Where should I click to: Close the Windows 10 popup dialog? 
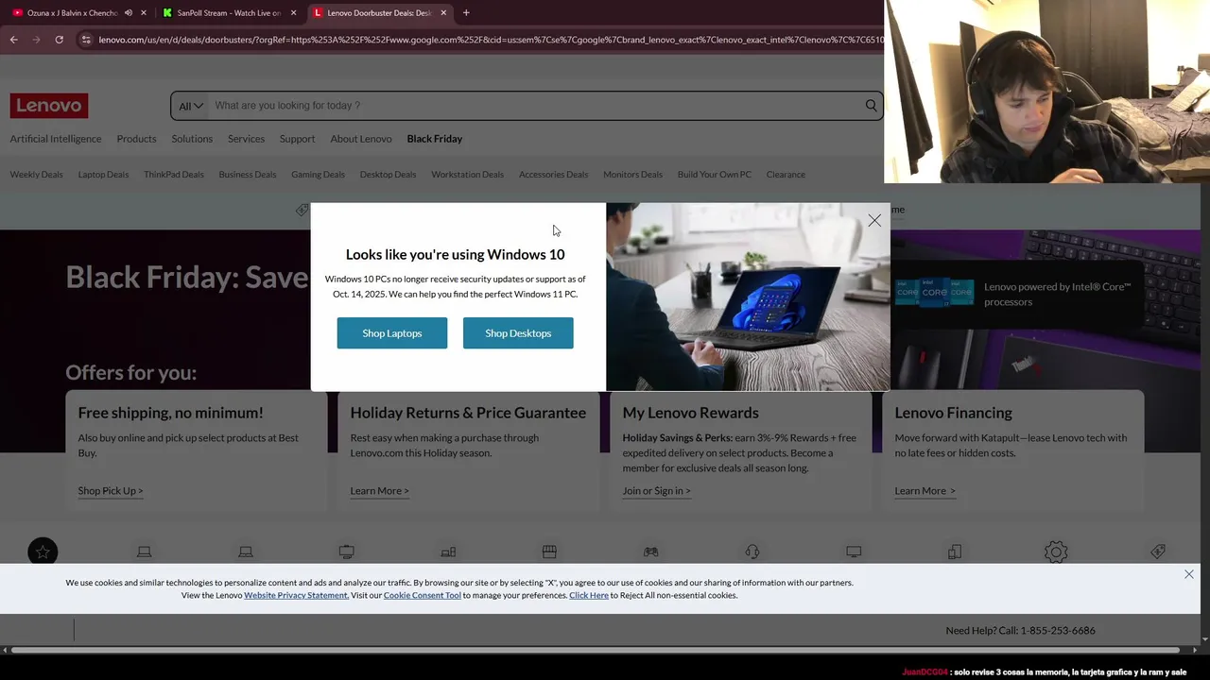point(874,220)
